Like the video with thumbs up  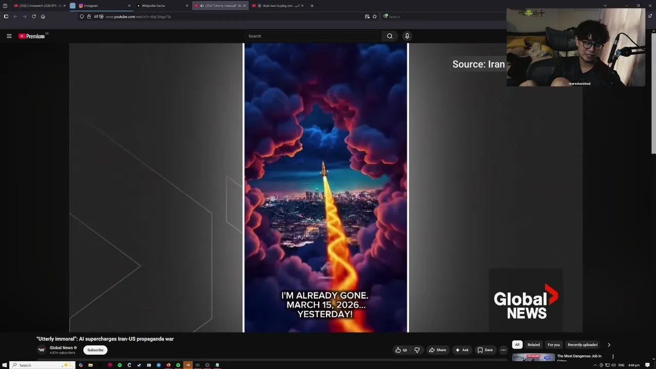point(401,350)
